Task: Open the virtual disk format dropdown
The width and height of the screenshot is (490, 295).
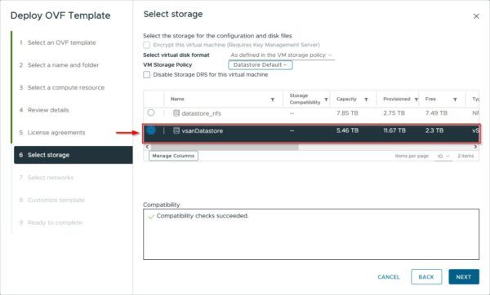Action: click(281, 55)
